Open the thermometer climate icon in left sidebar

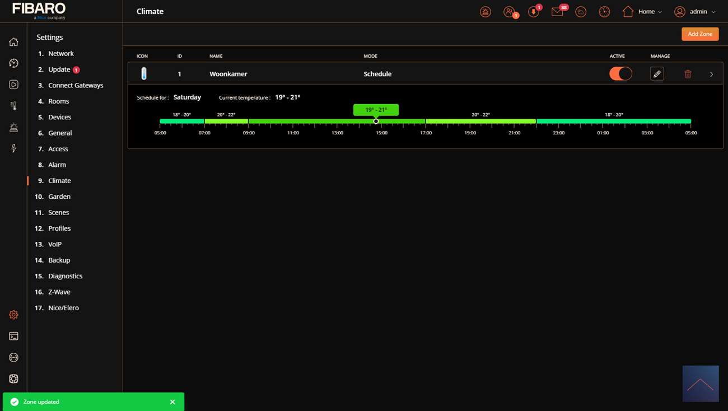click(x=13, y=106)
